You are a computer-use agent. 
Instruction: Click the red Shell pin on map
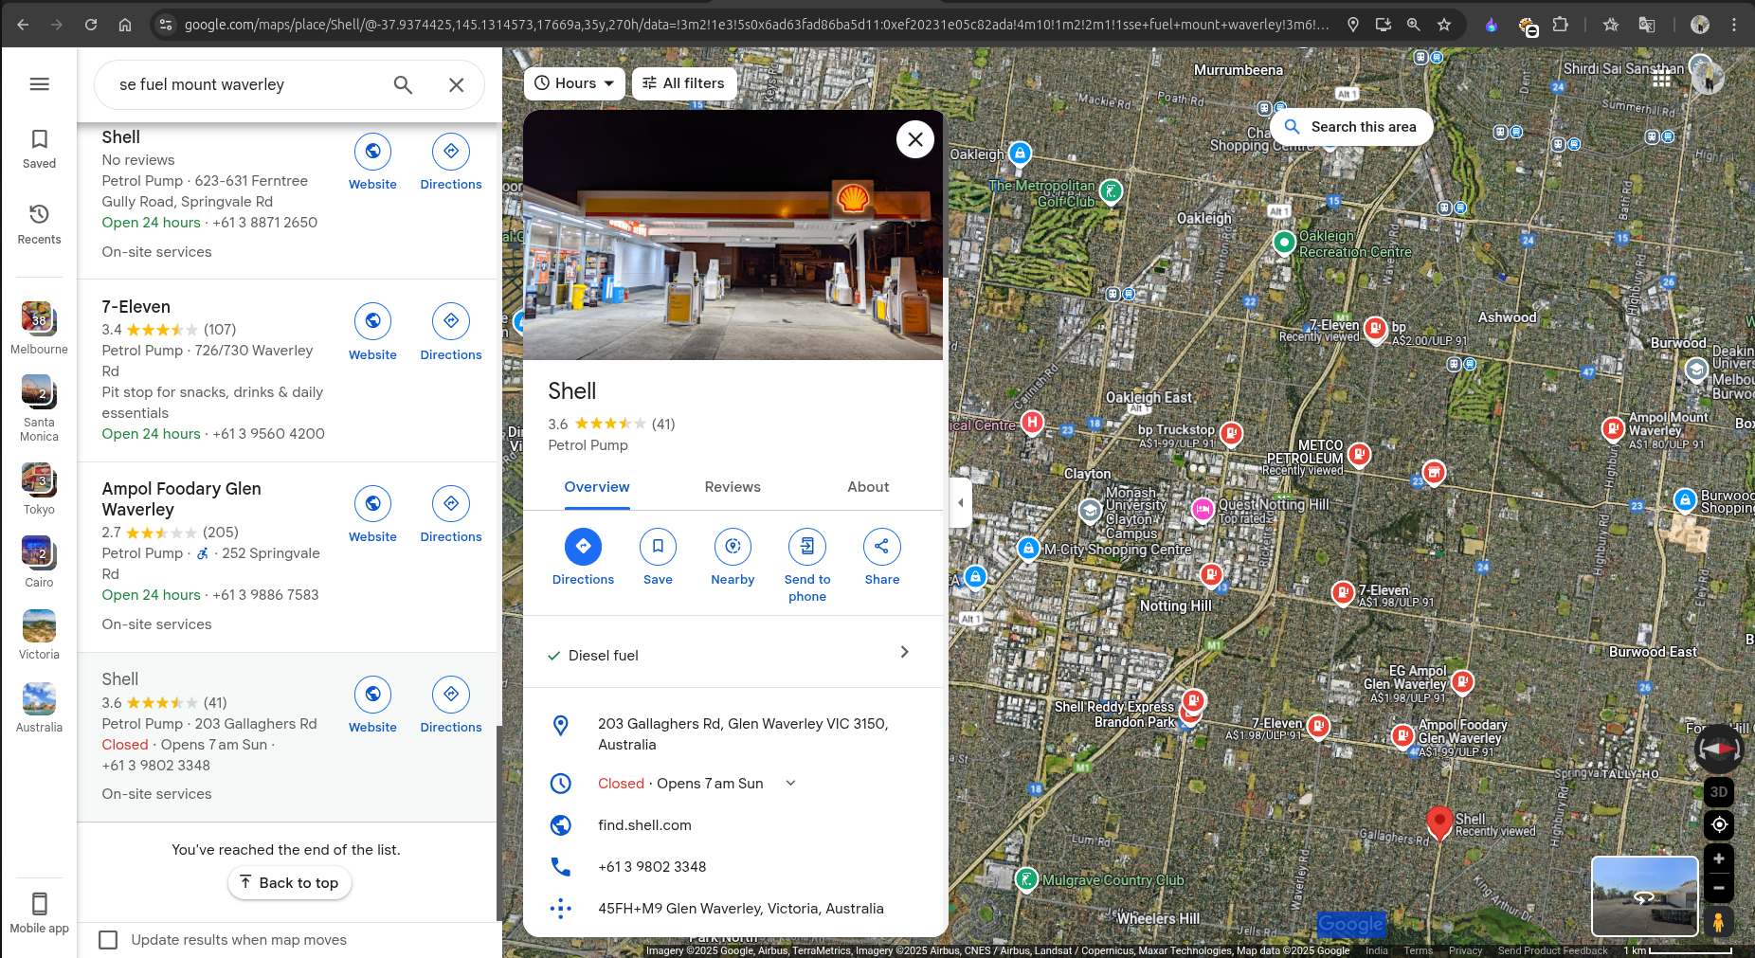(x=1439, y=822)
